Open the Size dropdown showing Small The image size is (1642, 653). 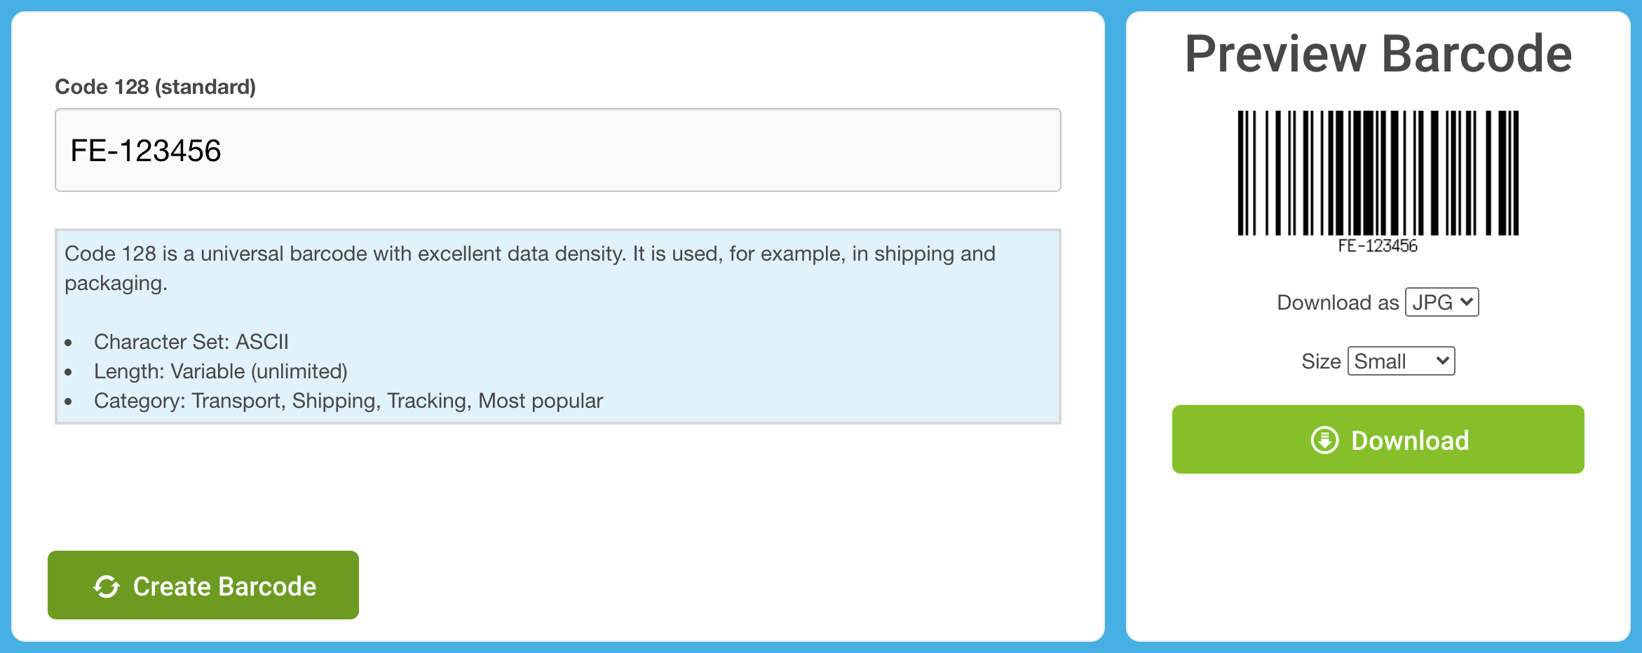click(1401, 361)
